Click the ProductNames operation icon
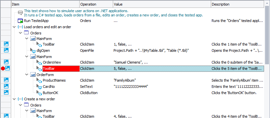This screenshot has width=270, height=118. click(x=39, y=80)
